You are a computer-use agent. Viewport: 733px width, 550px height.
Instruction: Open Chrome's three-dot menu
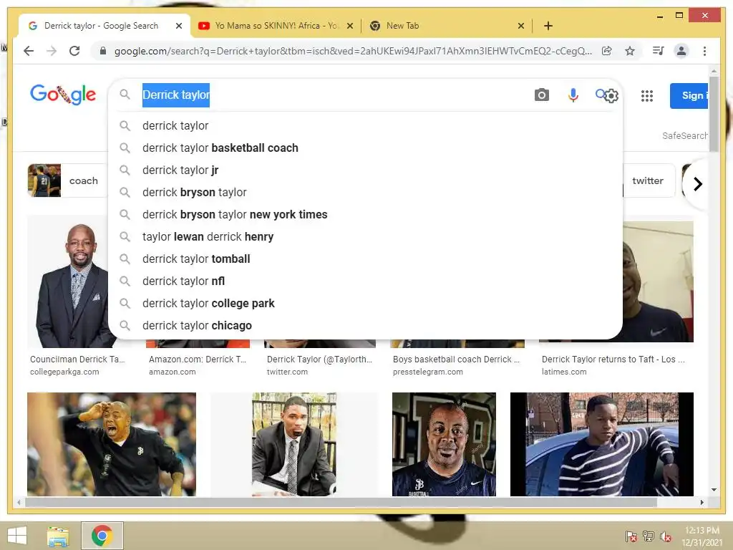click(x=704, y=51)
